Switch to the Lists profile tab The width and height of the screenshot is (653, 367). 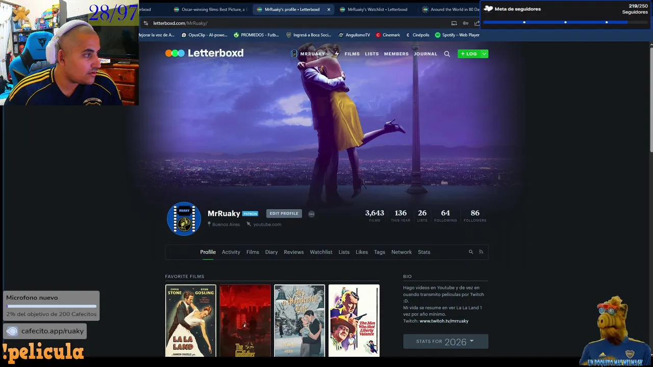click(x=344, y=252)
